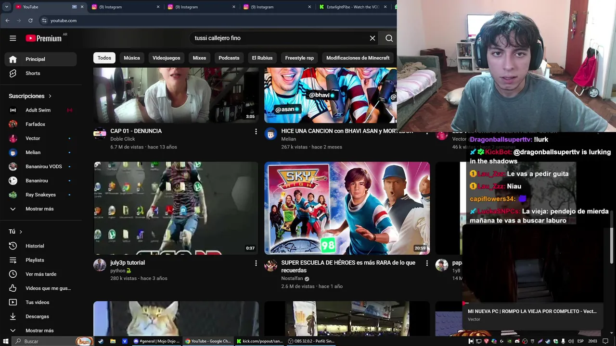Select the Freestyle rap filter chip
This screenshot has width=616, height=346.
(x=299, y=58)
